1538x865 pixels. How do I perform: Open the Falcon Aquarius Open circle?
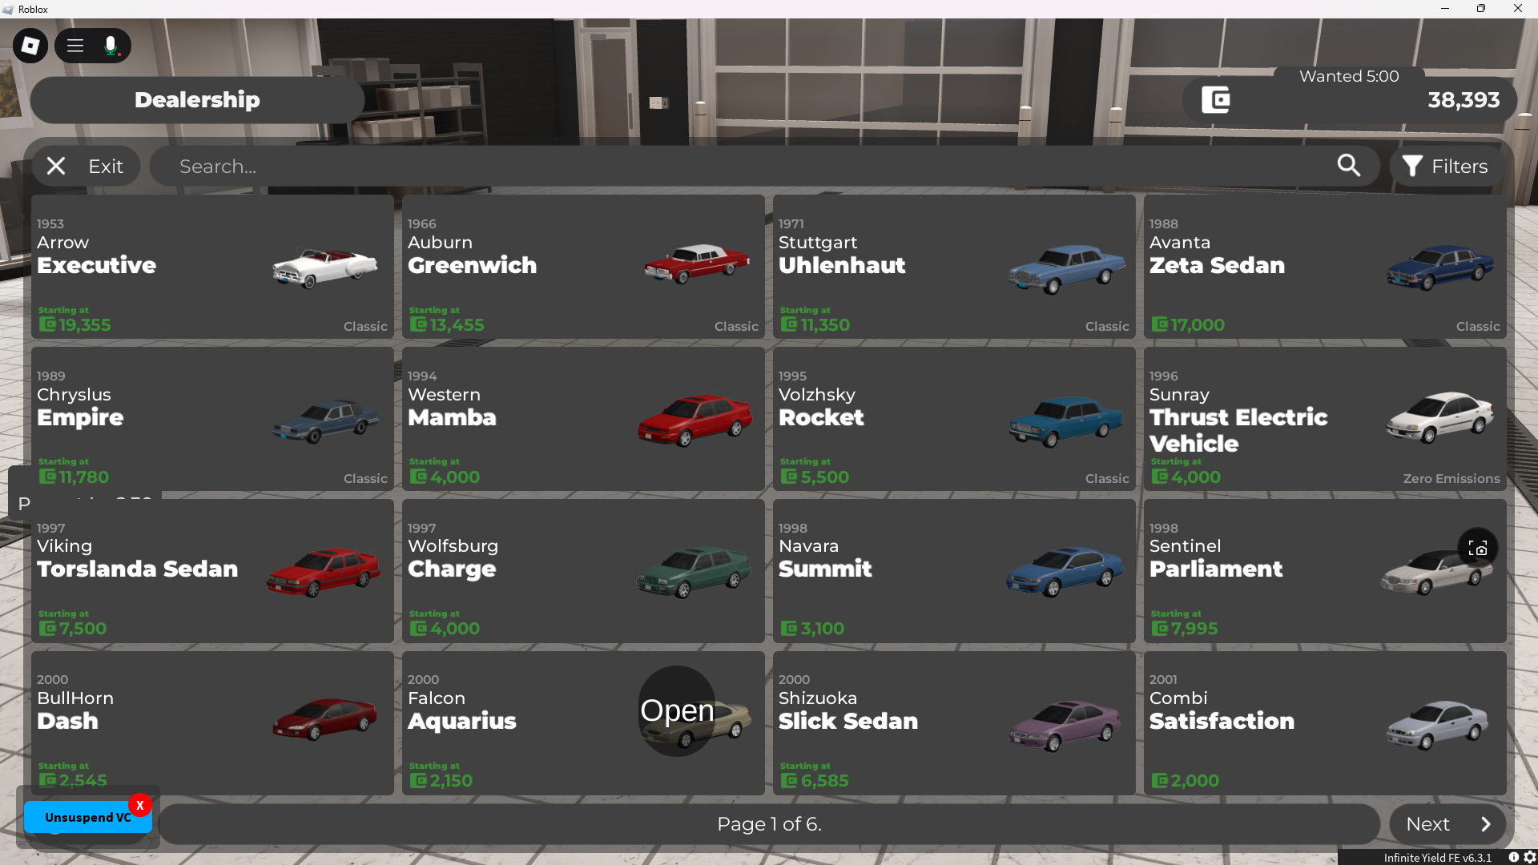(x=677, y=710)
